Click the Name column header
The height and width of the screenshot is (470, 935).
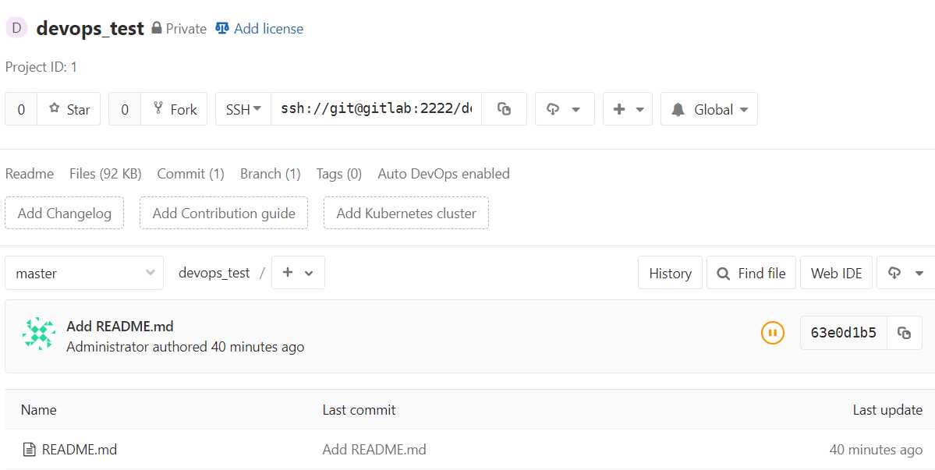click(x=39, y=410)
